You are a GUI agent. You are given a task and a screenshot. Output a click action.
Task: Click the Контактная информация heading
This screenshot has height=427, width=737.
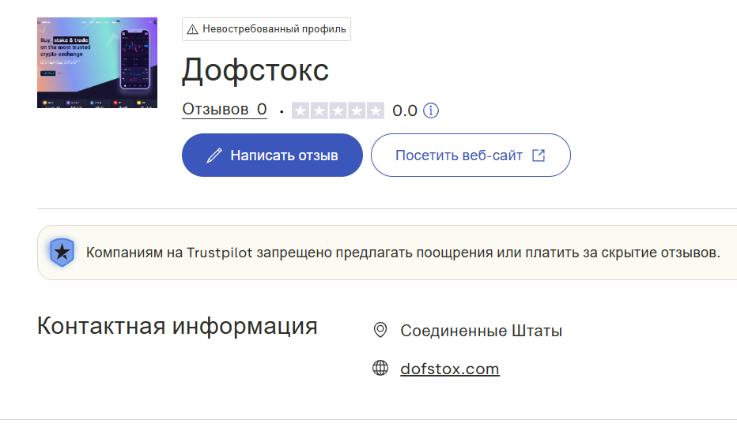coord(177,326)
